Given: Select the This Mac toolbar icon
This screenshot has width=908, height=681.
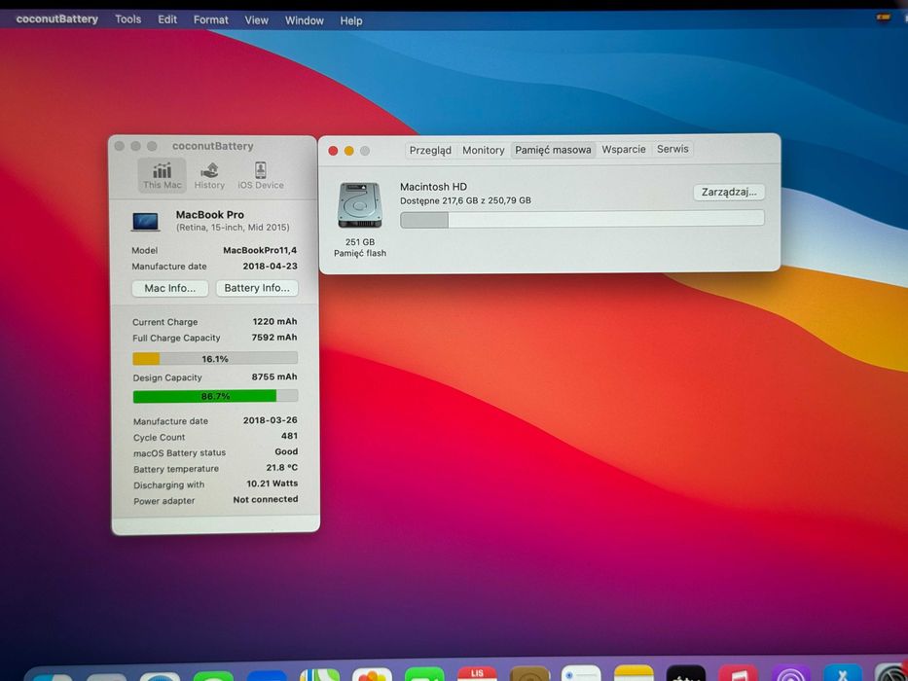Looking at the screenshot, I should [x=163, y=175].
